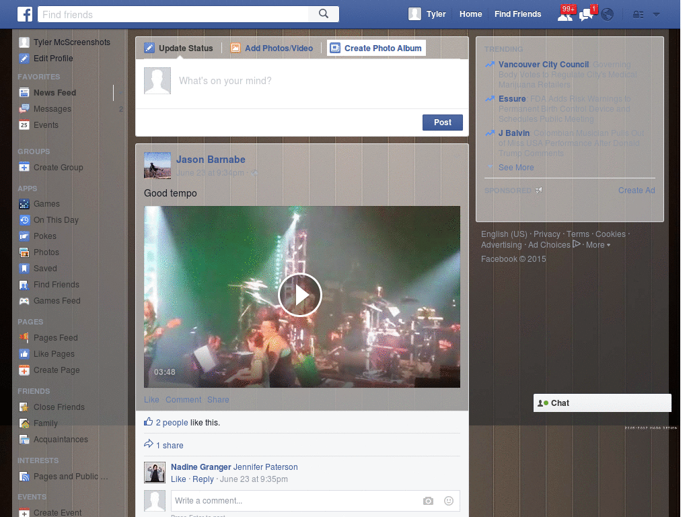The height and width of the screenshot is (517, 689).
Task: Click Jason Barnabe's avatar thumbnail
Action: [157, 166]
